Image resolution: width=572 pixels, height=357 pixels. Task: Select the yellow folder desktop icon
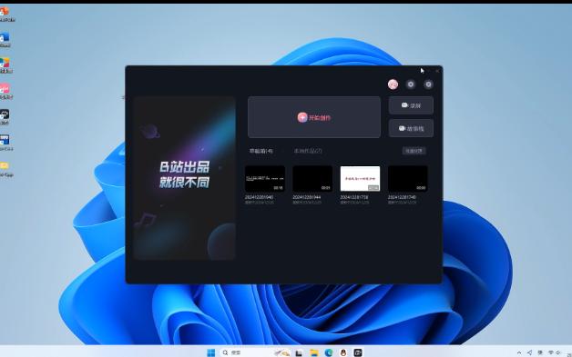[5, 169]
